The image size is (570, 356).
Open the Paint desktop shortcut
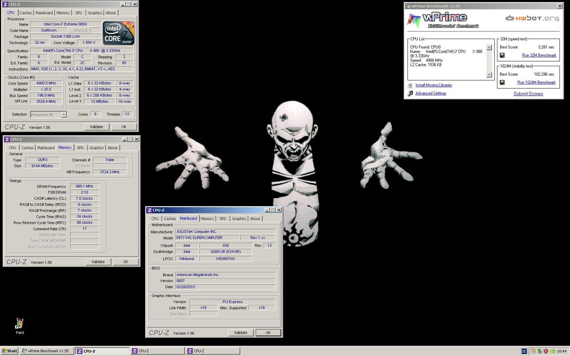pos(20,326)
